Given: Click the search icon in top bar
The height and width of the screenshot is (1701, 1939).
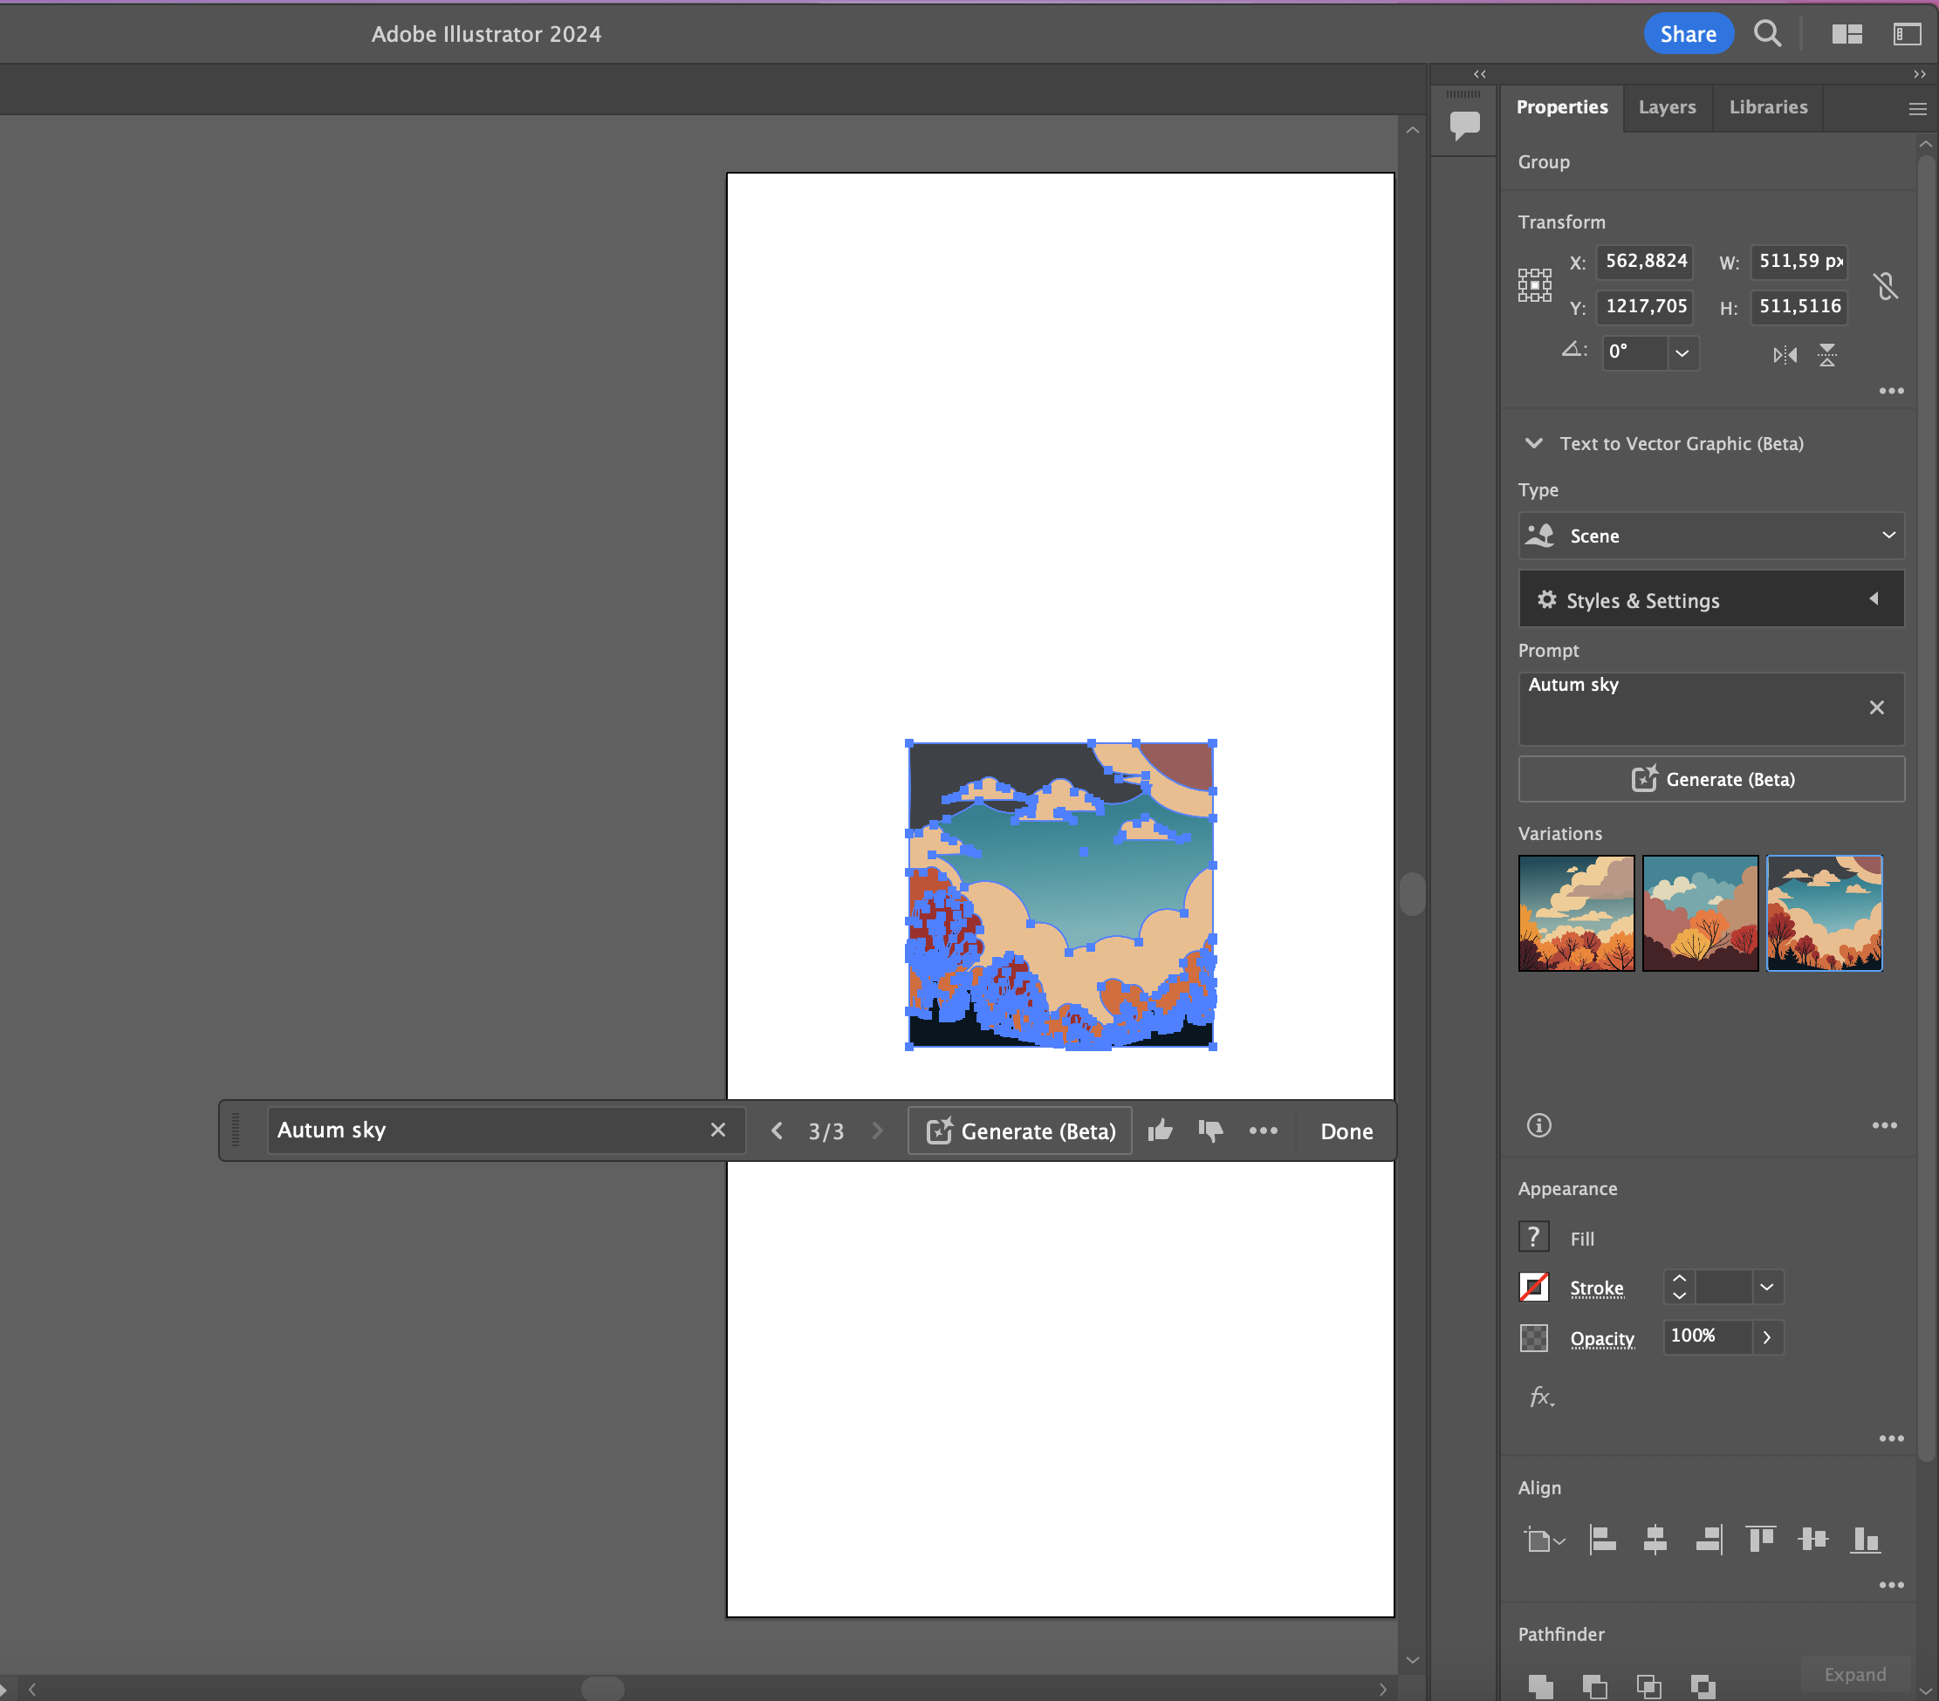Looking at the screenshot, I should (x=1766, y=34).
